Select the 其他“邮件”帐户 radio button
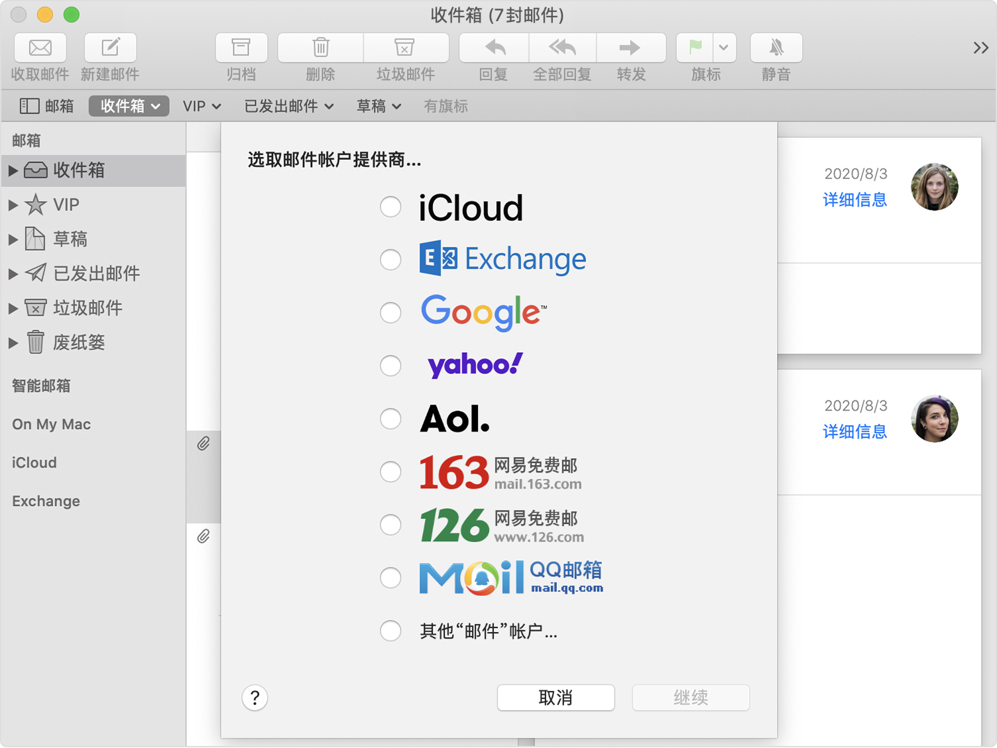The image size is (997, 748). click(x=390, y=631)
